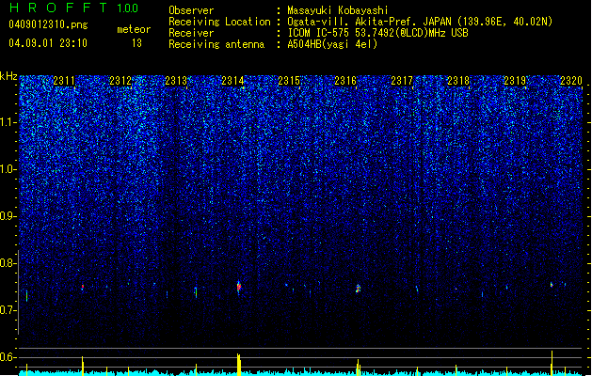Click the timestamp 04.09.01 23:10
Screen dimensions: 592x376
pyautogui.click(x=48, y=43)
